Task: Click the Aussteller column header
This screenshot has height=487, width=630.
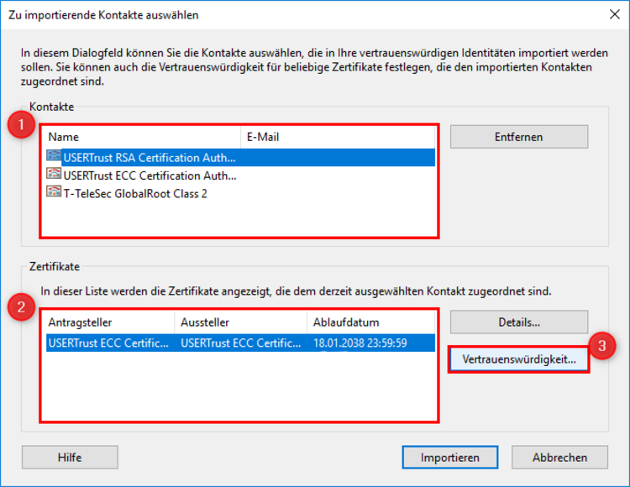Action: 241,322
